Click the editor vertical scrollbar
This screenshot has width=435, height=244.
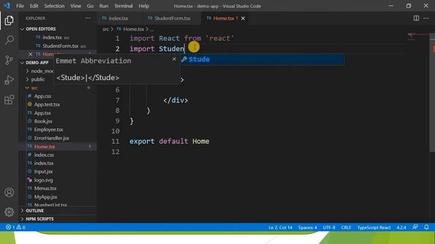432,92
